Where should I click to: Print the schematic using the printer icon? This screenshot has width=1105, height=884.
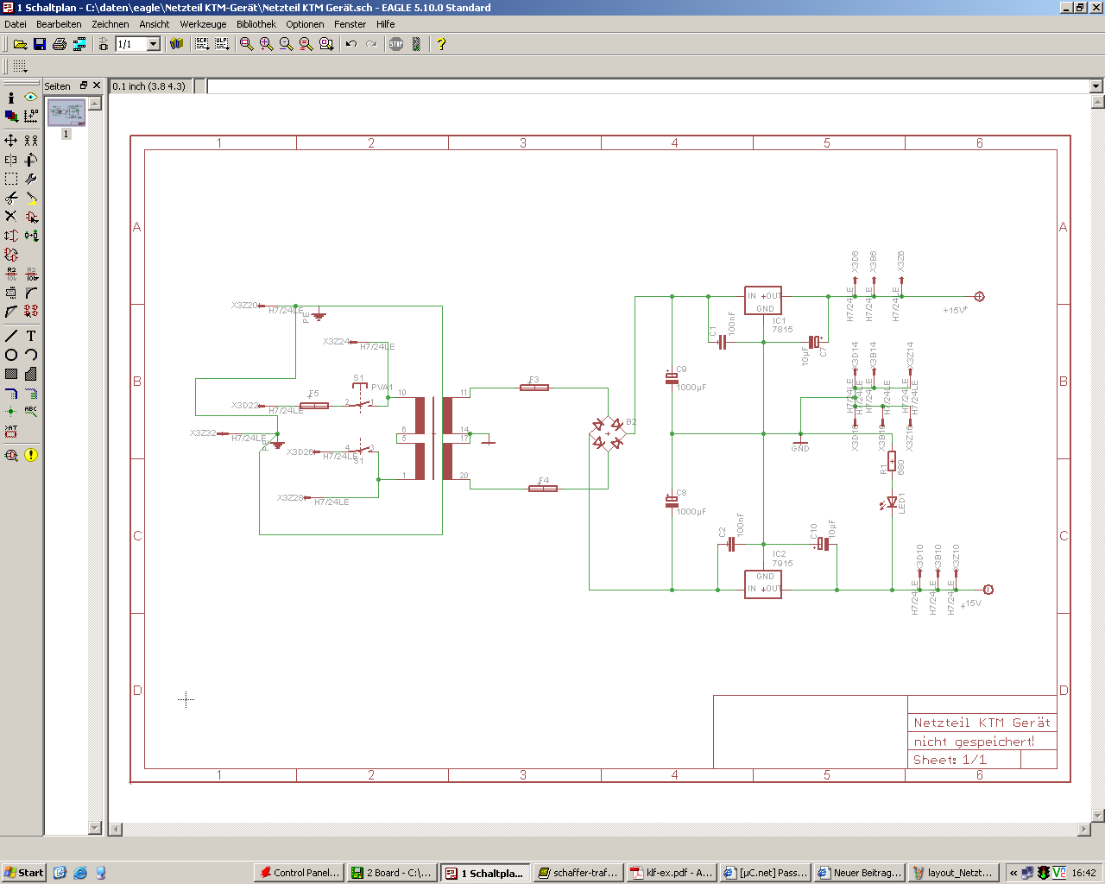(x=60, y=44)
